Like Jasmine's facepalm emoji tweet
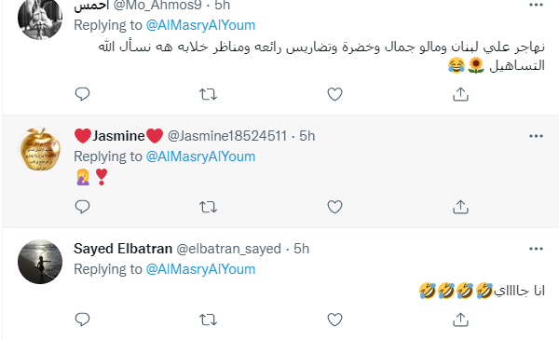This screenshot has width=559, height=340. pos(334,207)
